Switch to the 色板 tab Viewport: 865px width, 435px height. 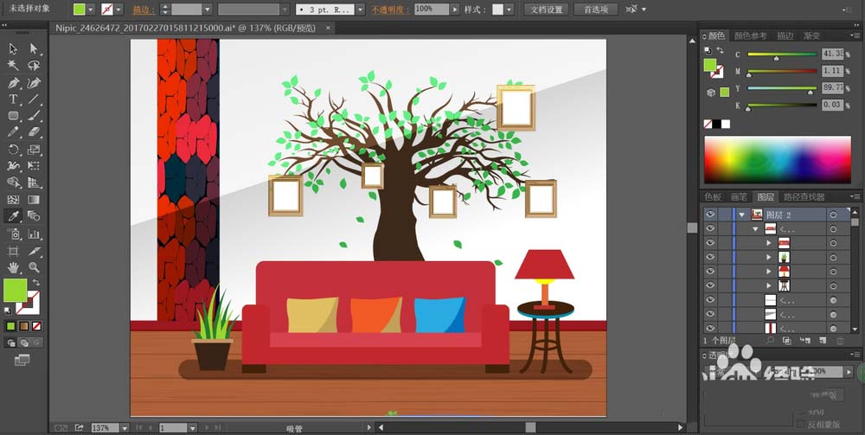[713, 197]
